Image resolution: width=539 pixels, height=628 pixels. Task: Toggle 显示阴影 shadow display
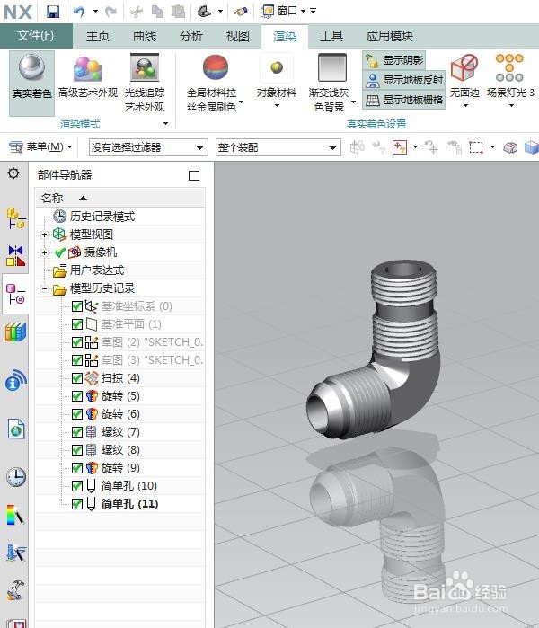point(394,60)
